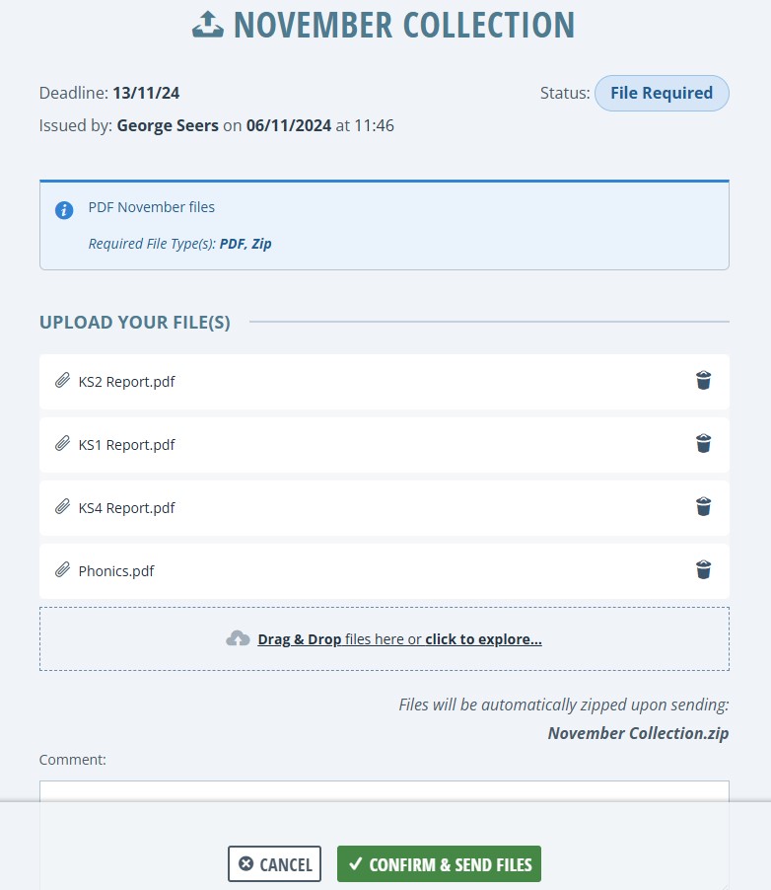Click the paperclip icon on KS1 Report.pdf
Image resolution: width=771 pixels, height=890 pixels.
tap(62, 444)
